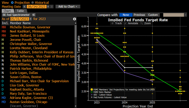Activate the Annotate chart tool

tap(131, 23)
